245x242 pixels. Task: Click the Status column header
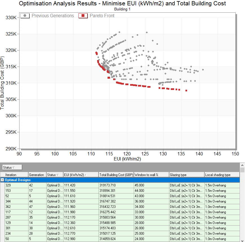[55, 175]
